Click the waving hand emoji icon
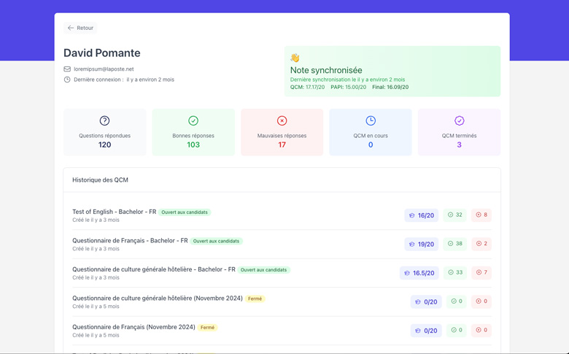 pos(295,58)
